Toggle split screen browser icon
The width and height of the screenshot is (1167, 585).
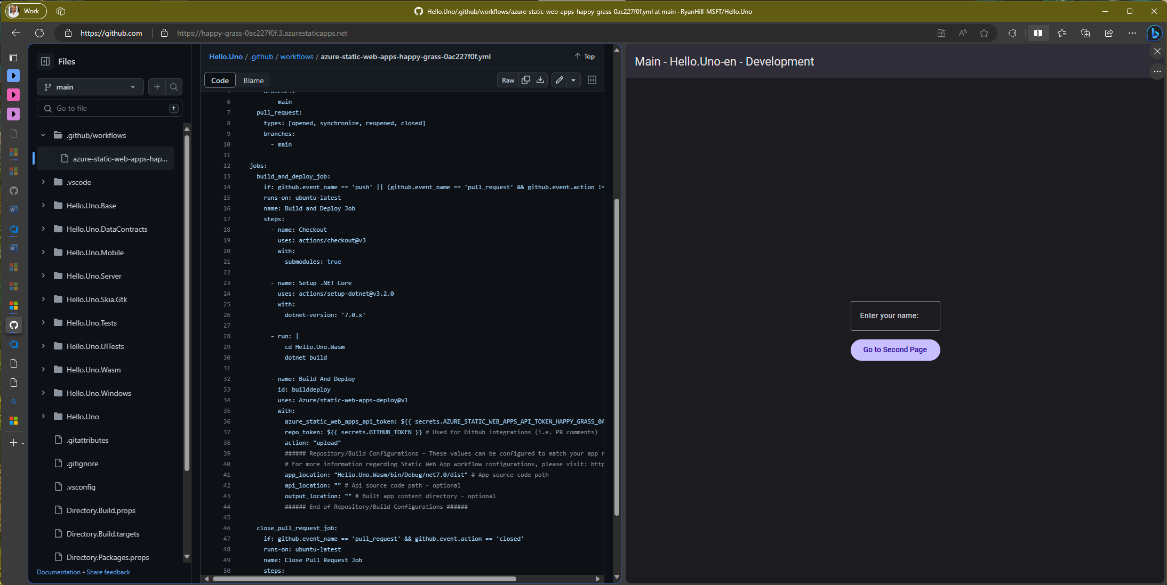coord(1038,33)
